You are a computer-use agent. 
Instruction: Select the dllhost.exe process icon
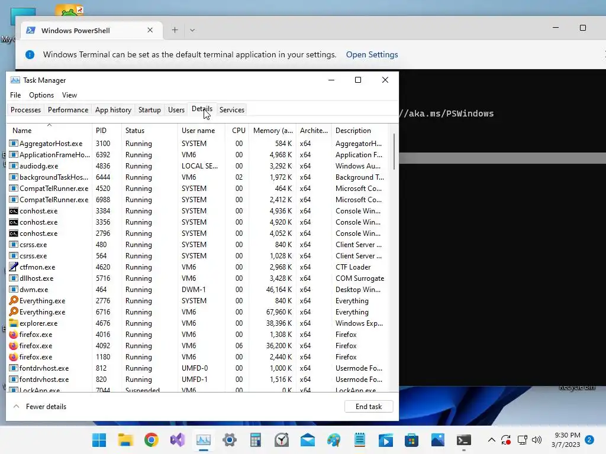[x=14, y=278]
